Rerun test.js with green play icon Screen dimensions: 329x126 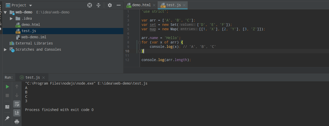pos(7,87)
